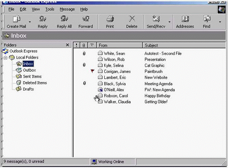
Task: Open the Find dropdown arrow
Action: tap(220, 22)
